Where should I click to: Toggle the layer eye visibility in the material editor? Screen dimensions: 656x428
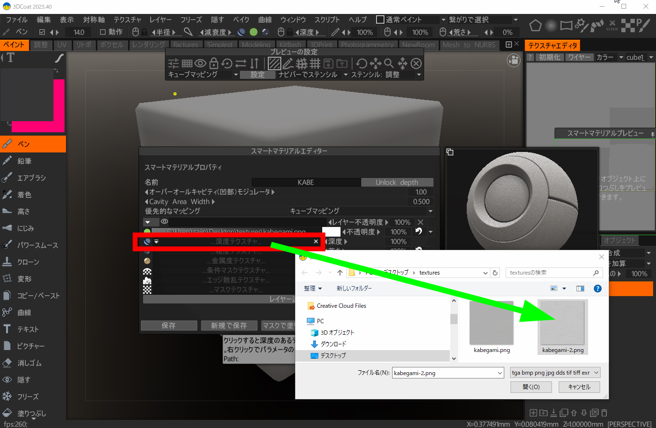point(164,222)
